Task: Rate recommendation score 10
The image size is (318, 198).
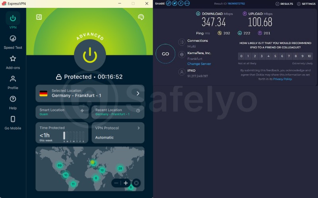Action: coord(309,56)
